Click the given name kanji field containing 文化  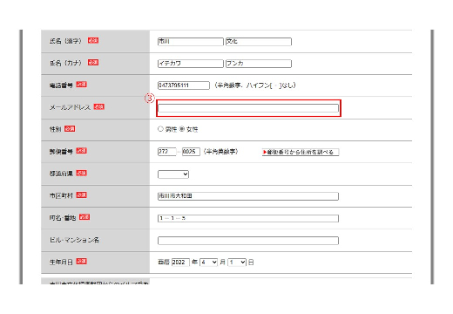[259, 42]
